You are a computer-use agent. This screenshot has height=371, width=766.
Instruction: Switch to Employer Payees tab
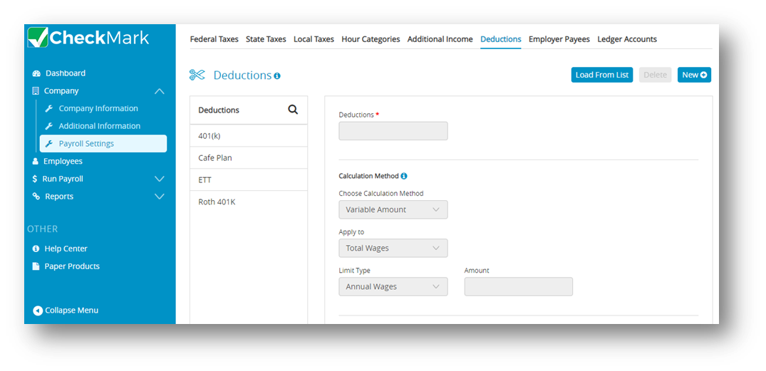tap(559, 39)
